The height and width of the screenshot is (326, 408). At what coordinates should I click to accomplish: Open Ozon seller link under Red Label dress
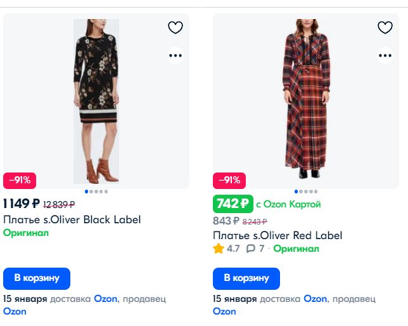tap(224, 311)
